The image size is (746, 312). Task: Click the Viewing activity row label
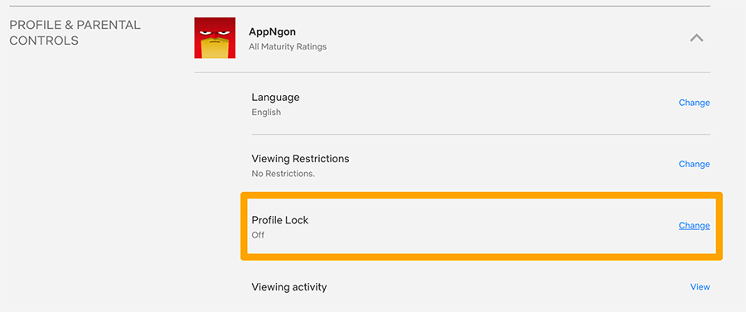tap(288, 287)
